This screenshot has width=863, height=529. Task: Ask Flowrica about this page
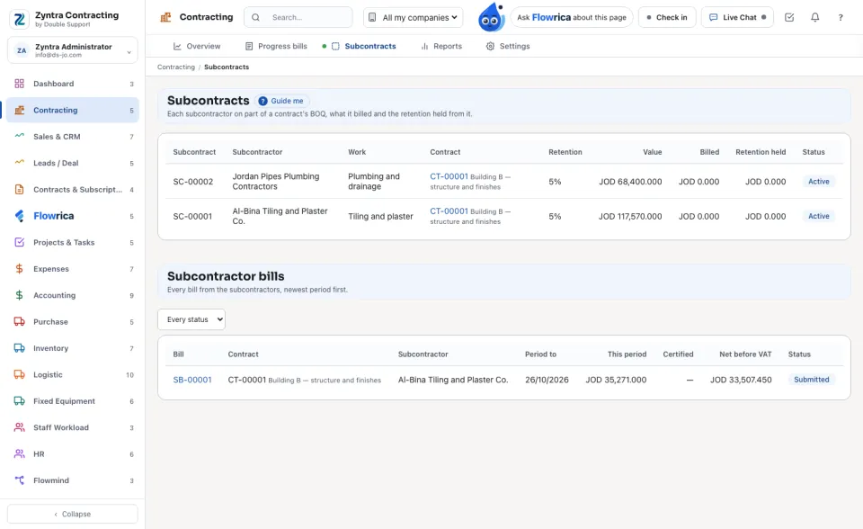(572, 17)
